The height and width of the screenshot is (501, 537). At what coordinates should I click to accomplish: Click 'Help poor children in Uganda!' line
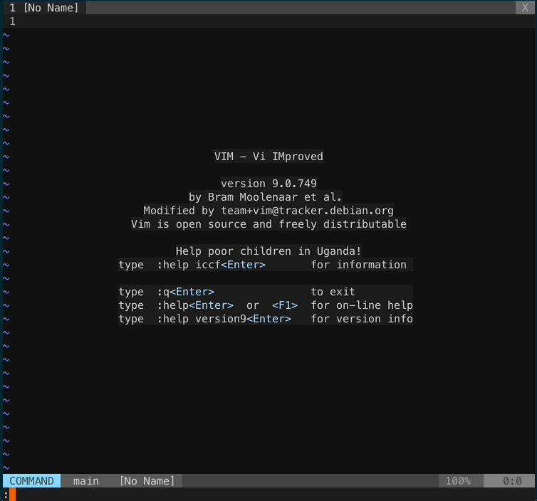coord(268,251)
